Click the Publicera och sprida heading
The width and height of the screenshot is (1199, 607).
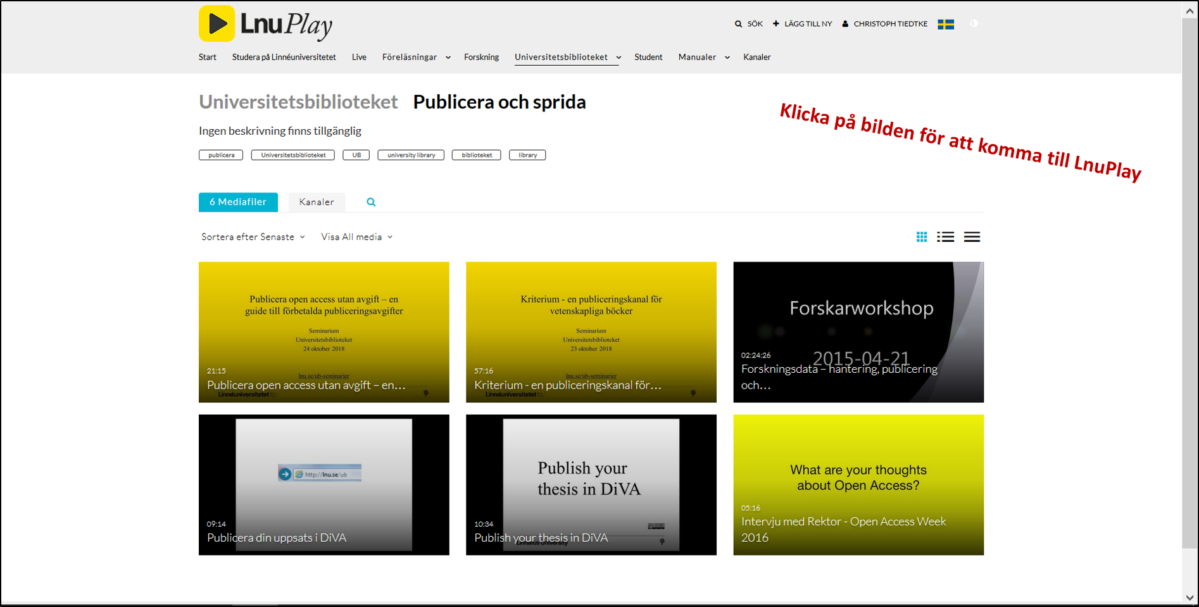(499, 102)
